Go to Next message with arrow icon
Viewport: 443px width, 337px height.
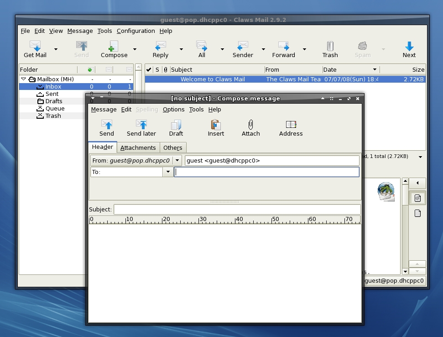(x=409, y=46)
